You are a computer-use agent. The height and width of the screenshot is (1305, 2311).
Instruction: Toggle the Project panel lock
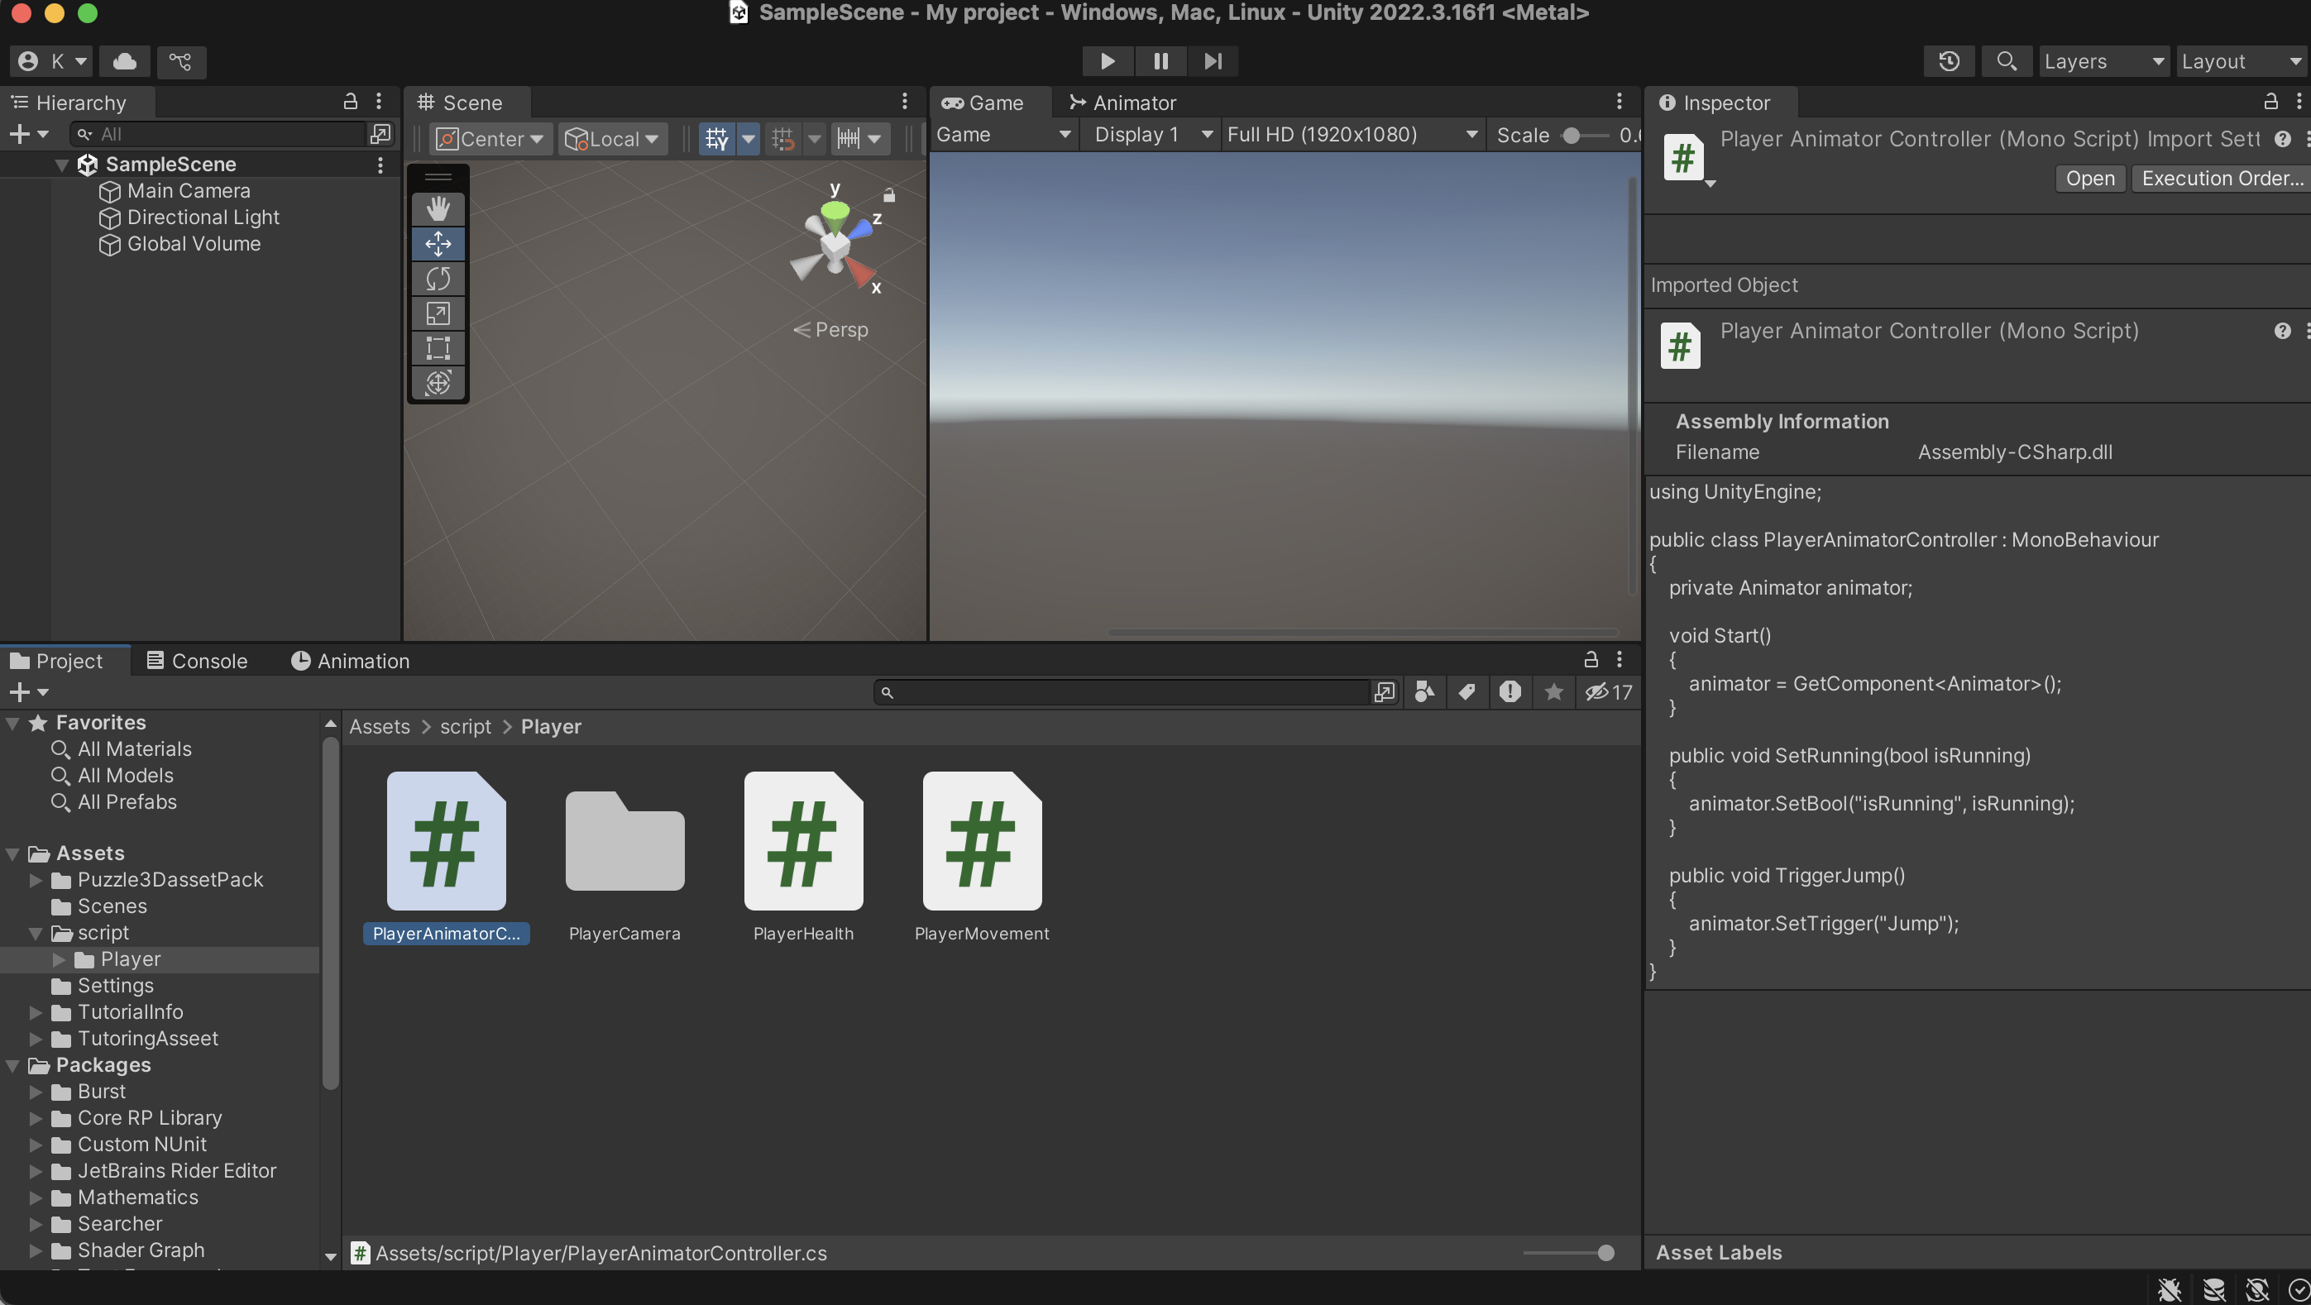pos(1591,660)
